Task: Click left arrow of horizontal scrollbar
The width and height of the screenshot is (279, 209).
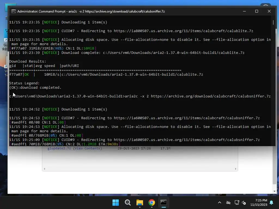Action: 44,169
